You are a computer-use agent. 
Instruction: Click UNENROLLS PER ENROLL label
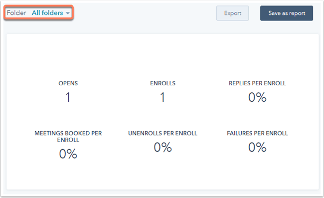(162, 133)
